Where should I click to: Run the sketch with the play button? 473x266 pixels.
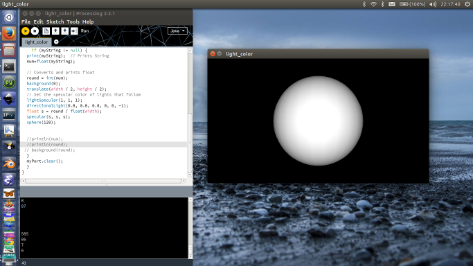pos(26,30)
